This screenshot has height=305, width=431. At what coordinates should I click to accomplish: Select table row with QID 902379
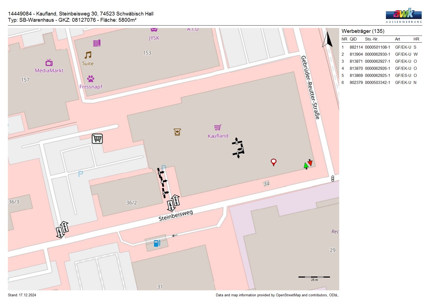(381, 83)
